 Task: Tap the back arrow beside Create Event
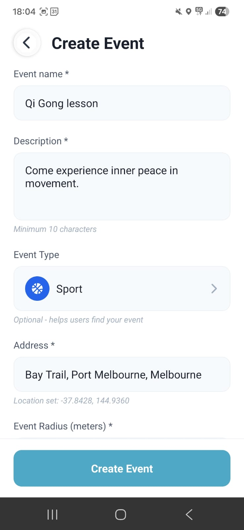click(27, 43)
